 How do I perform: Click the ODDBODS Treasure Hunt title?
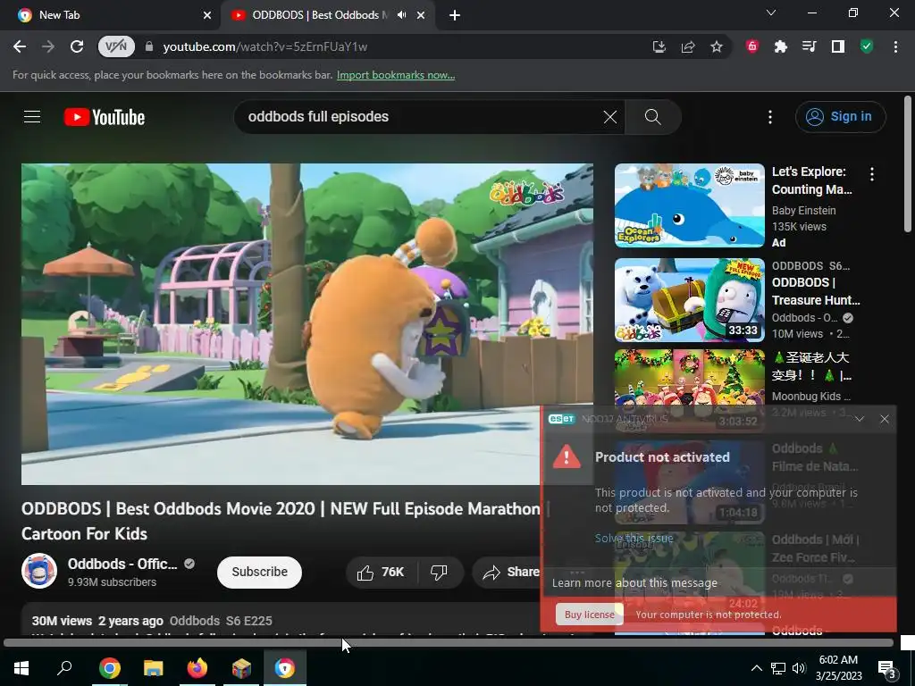pyautogui.click(x=816, y=291)
